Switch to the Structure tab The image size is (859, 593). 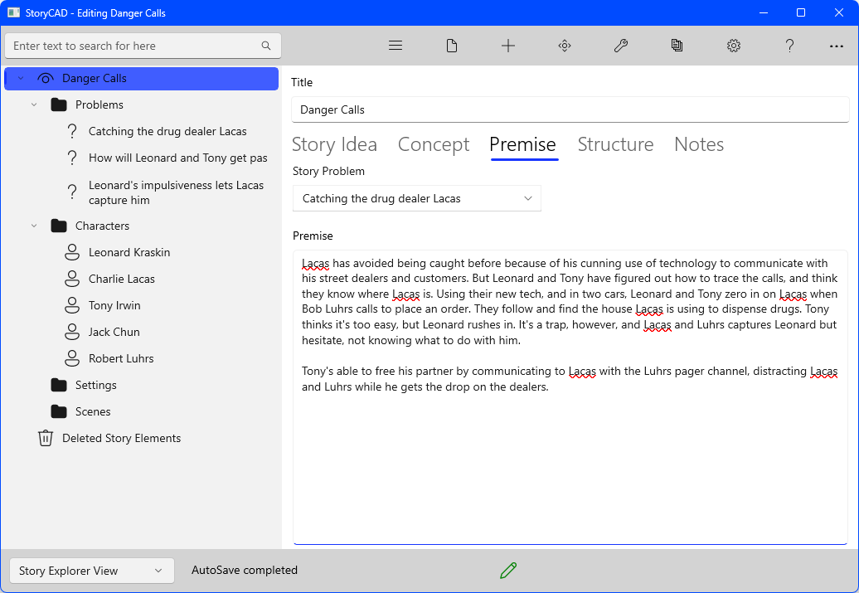(x=615, y=144)
